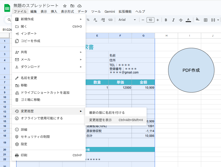The image size is (221, 167).
Task: Click the font size input field
Action: pos(150,20)
